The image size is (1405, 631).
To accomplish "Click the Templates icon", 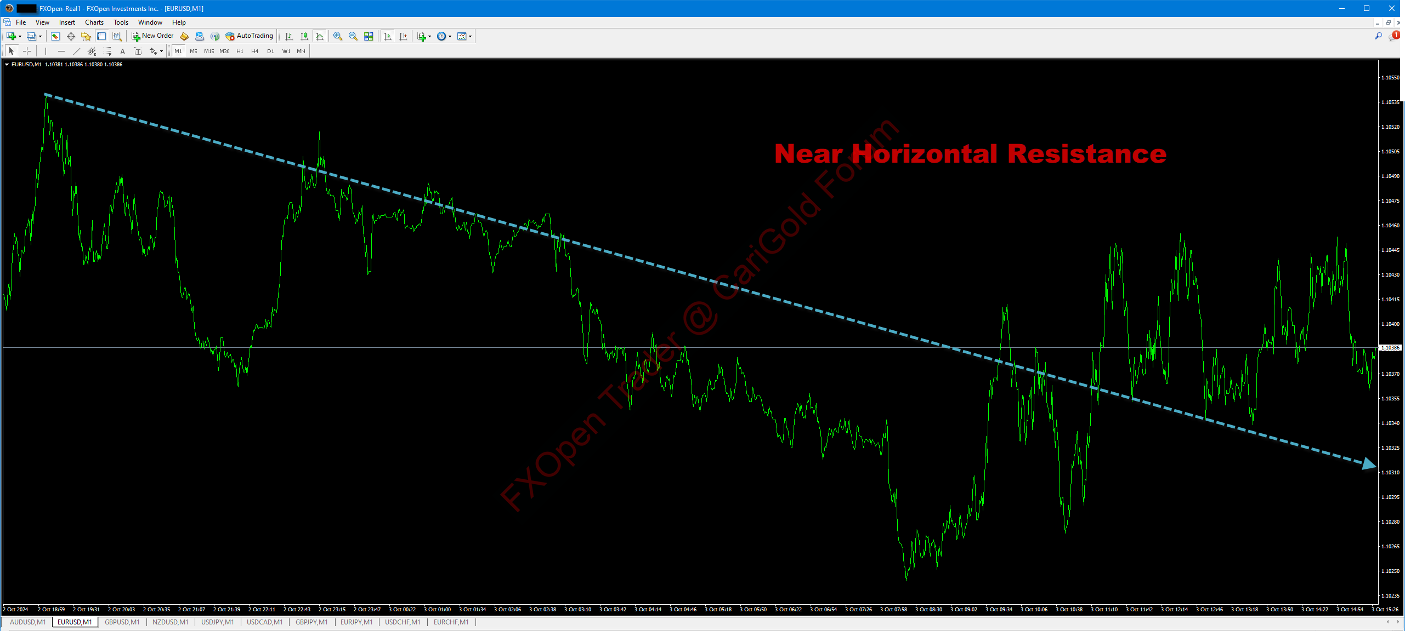I will 462,36.
